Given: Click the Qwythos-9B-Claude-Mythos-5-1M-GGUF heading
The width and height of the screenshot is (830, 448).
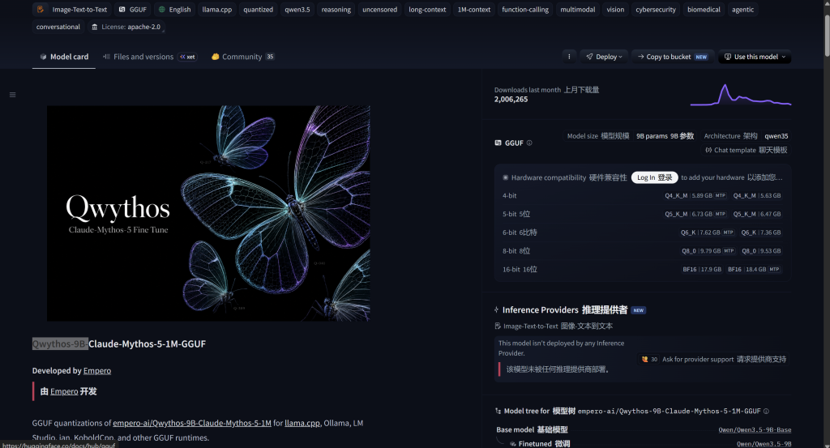Looking at the screenshot, I should pos(119,343).
